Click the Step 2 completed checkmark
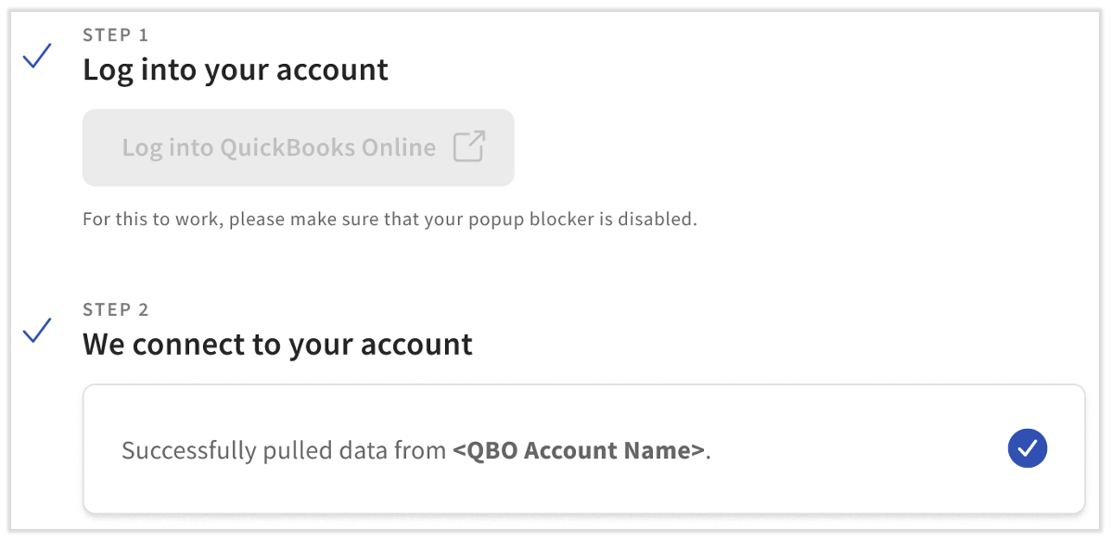 tap(37, 331)
